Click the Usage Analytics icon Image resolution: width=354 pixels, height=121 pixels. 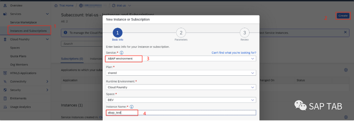[x=5, y=107]
